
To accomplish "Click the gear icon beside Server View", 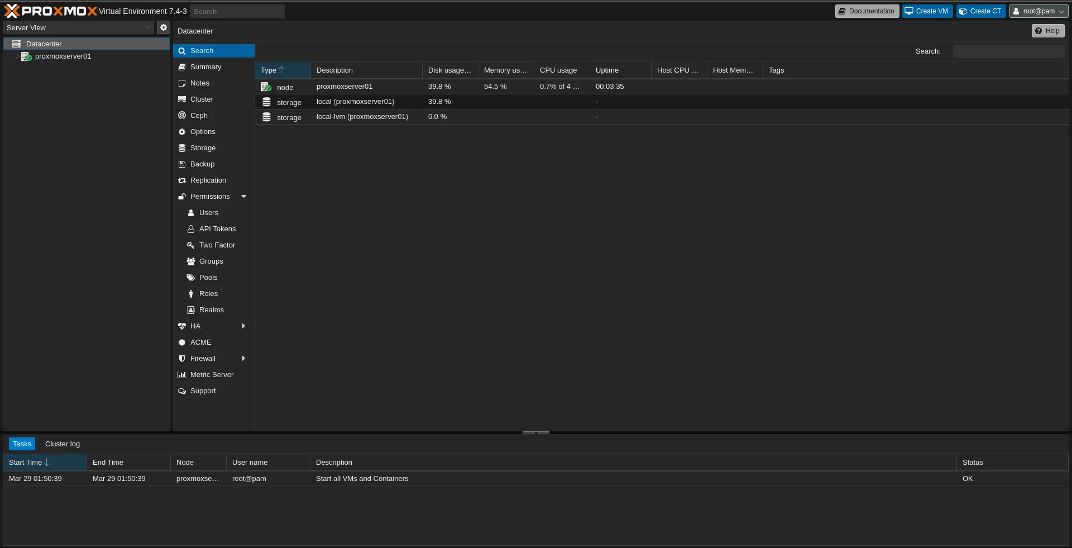I will coord(163,27).
